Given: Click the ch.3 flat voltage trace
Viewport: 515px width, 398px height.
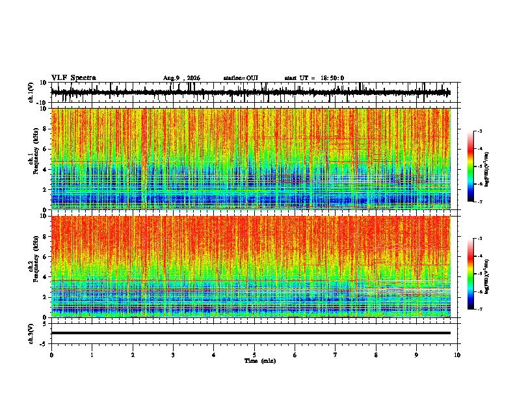Looking at the screenshot, I should click(250, 333).
